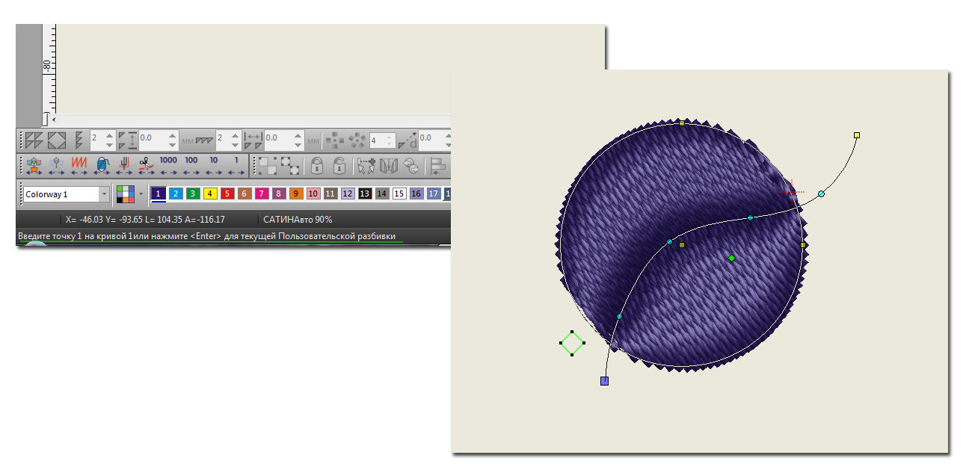Click the angle offset icon with letter d
The height and width of the screenshot is (464, 969).
(x=407, y=140)
